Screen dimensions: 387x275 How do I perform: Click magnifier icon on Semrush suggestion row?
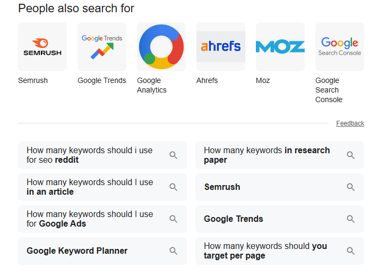click(350, 187)
